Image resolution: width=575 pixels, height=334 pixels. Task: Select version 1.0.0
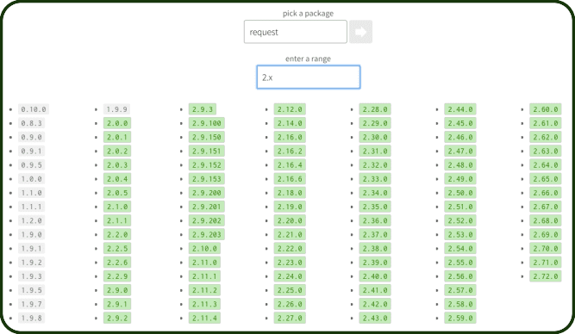point(31,179)
